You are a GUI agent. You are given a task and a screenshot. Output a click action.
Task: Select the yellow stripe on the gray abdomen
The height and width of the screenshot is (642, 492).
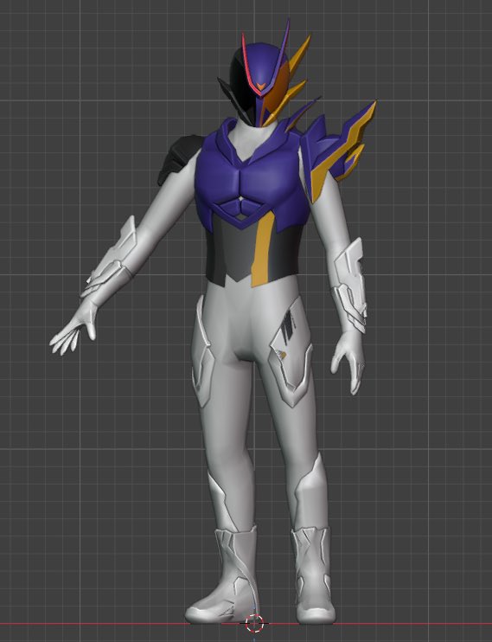click(262, 250)
